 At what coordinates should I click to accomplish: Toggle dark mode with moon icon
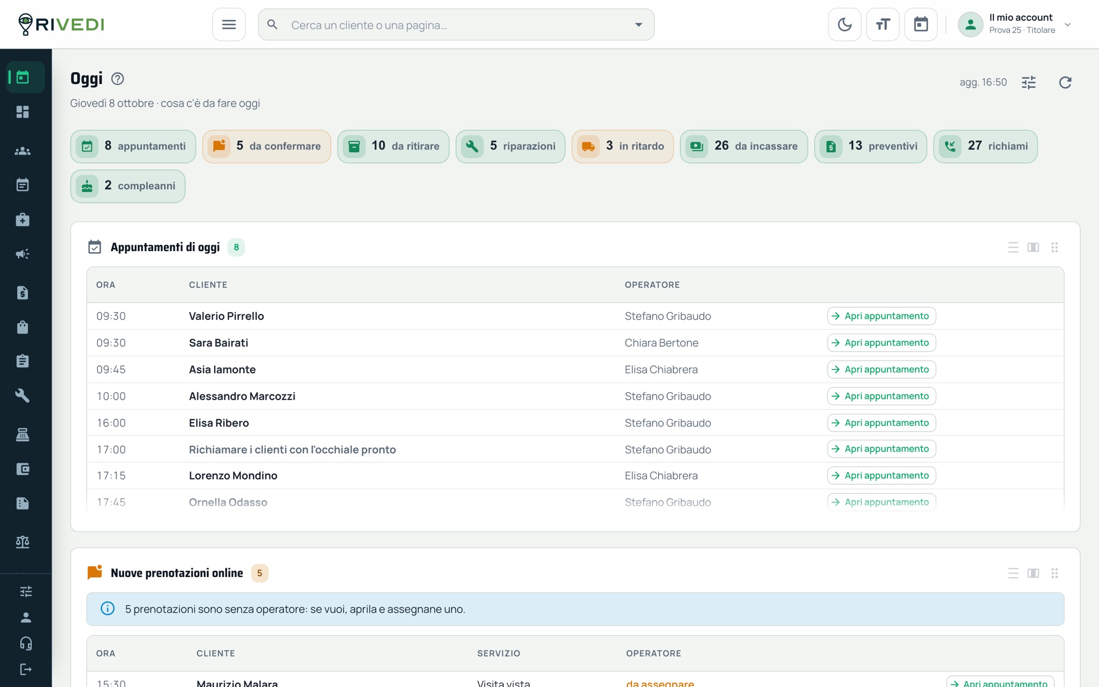tap(845, 25)
